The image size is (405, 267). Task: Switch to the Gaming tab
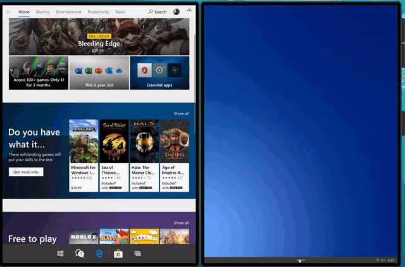(x=43, y=11)
